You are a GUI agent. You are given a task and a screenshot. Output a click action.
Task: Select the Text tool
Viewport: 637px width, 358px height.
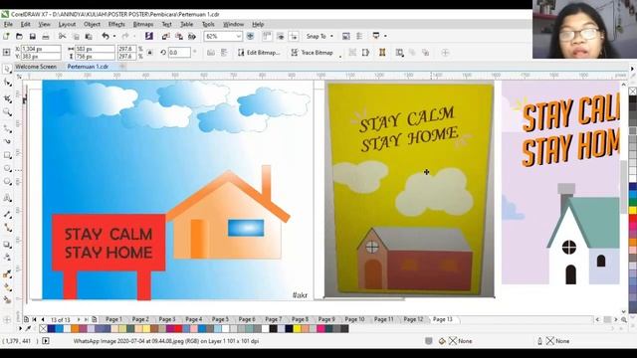[x=7, y=198]
